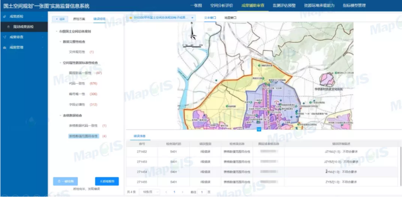Go to previous page arrow in pagination

pyautogui.click(x=166, y=191)
